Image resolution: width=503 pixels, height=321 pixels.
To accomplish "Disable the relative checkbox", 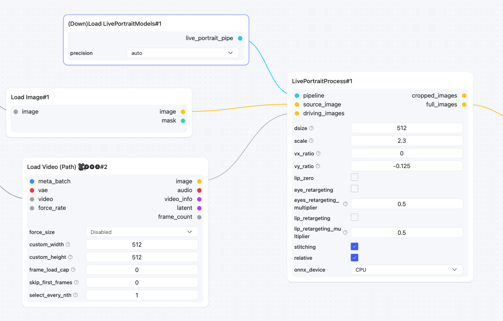I will pyautogui.click(x=354, y=258).
